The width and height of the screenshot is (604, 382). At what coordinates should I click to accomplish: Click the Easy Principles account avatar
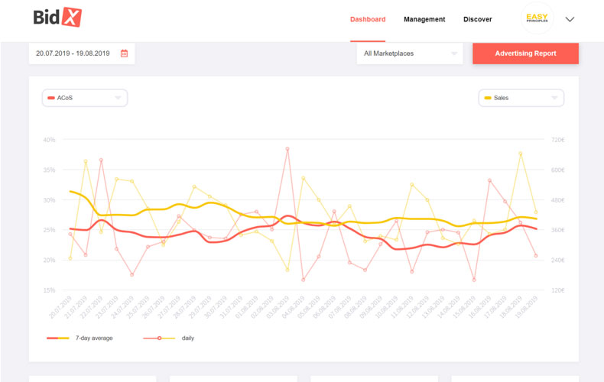tap(537, 18)
